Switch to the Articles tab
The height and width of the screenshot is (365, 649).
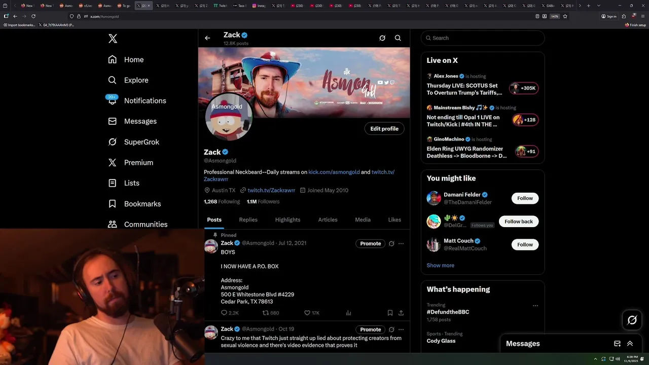[x=328, y=220]
